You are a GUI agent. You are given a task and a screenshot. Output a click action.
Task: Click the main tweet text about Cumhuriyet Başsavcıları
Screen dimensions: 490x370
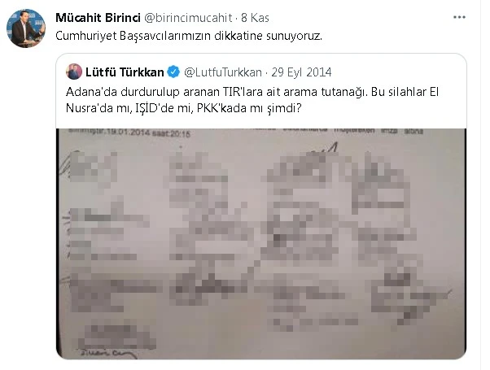pos(189,36)
